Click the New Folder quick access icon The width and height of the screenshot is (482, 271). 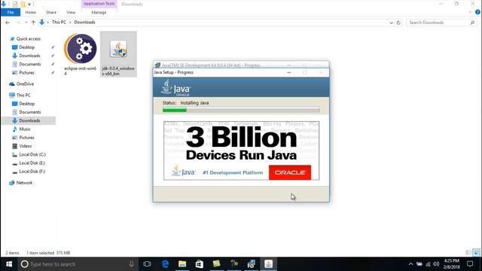tap(23, 5)
